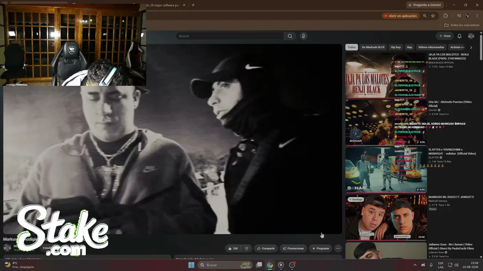The image size is (483, 271).
Task: Open MARKUSH IRL DISCO thumbnail
Action: click(386, 218)
